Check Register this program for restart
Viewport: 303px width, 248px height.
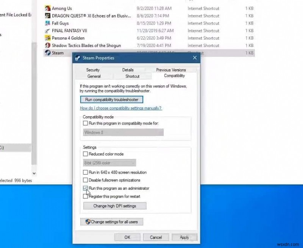point(85,197)
